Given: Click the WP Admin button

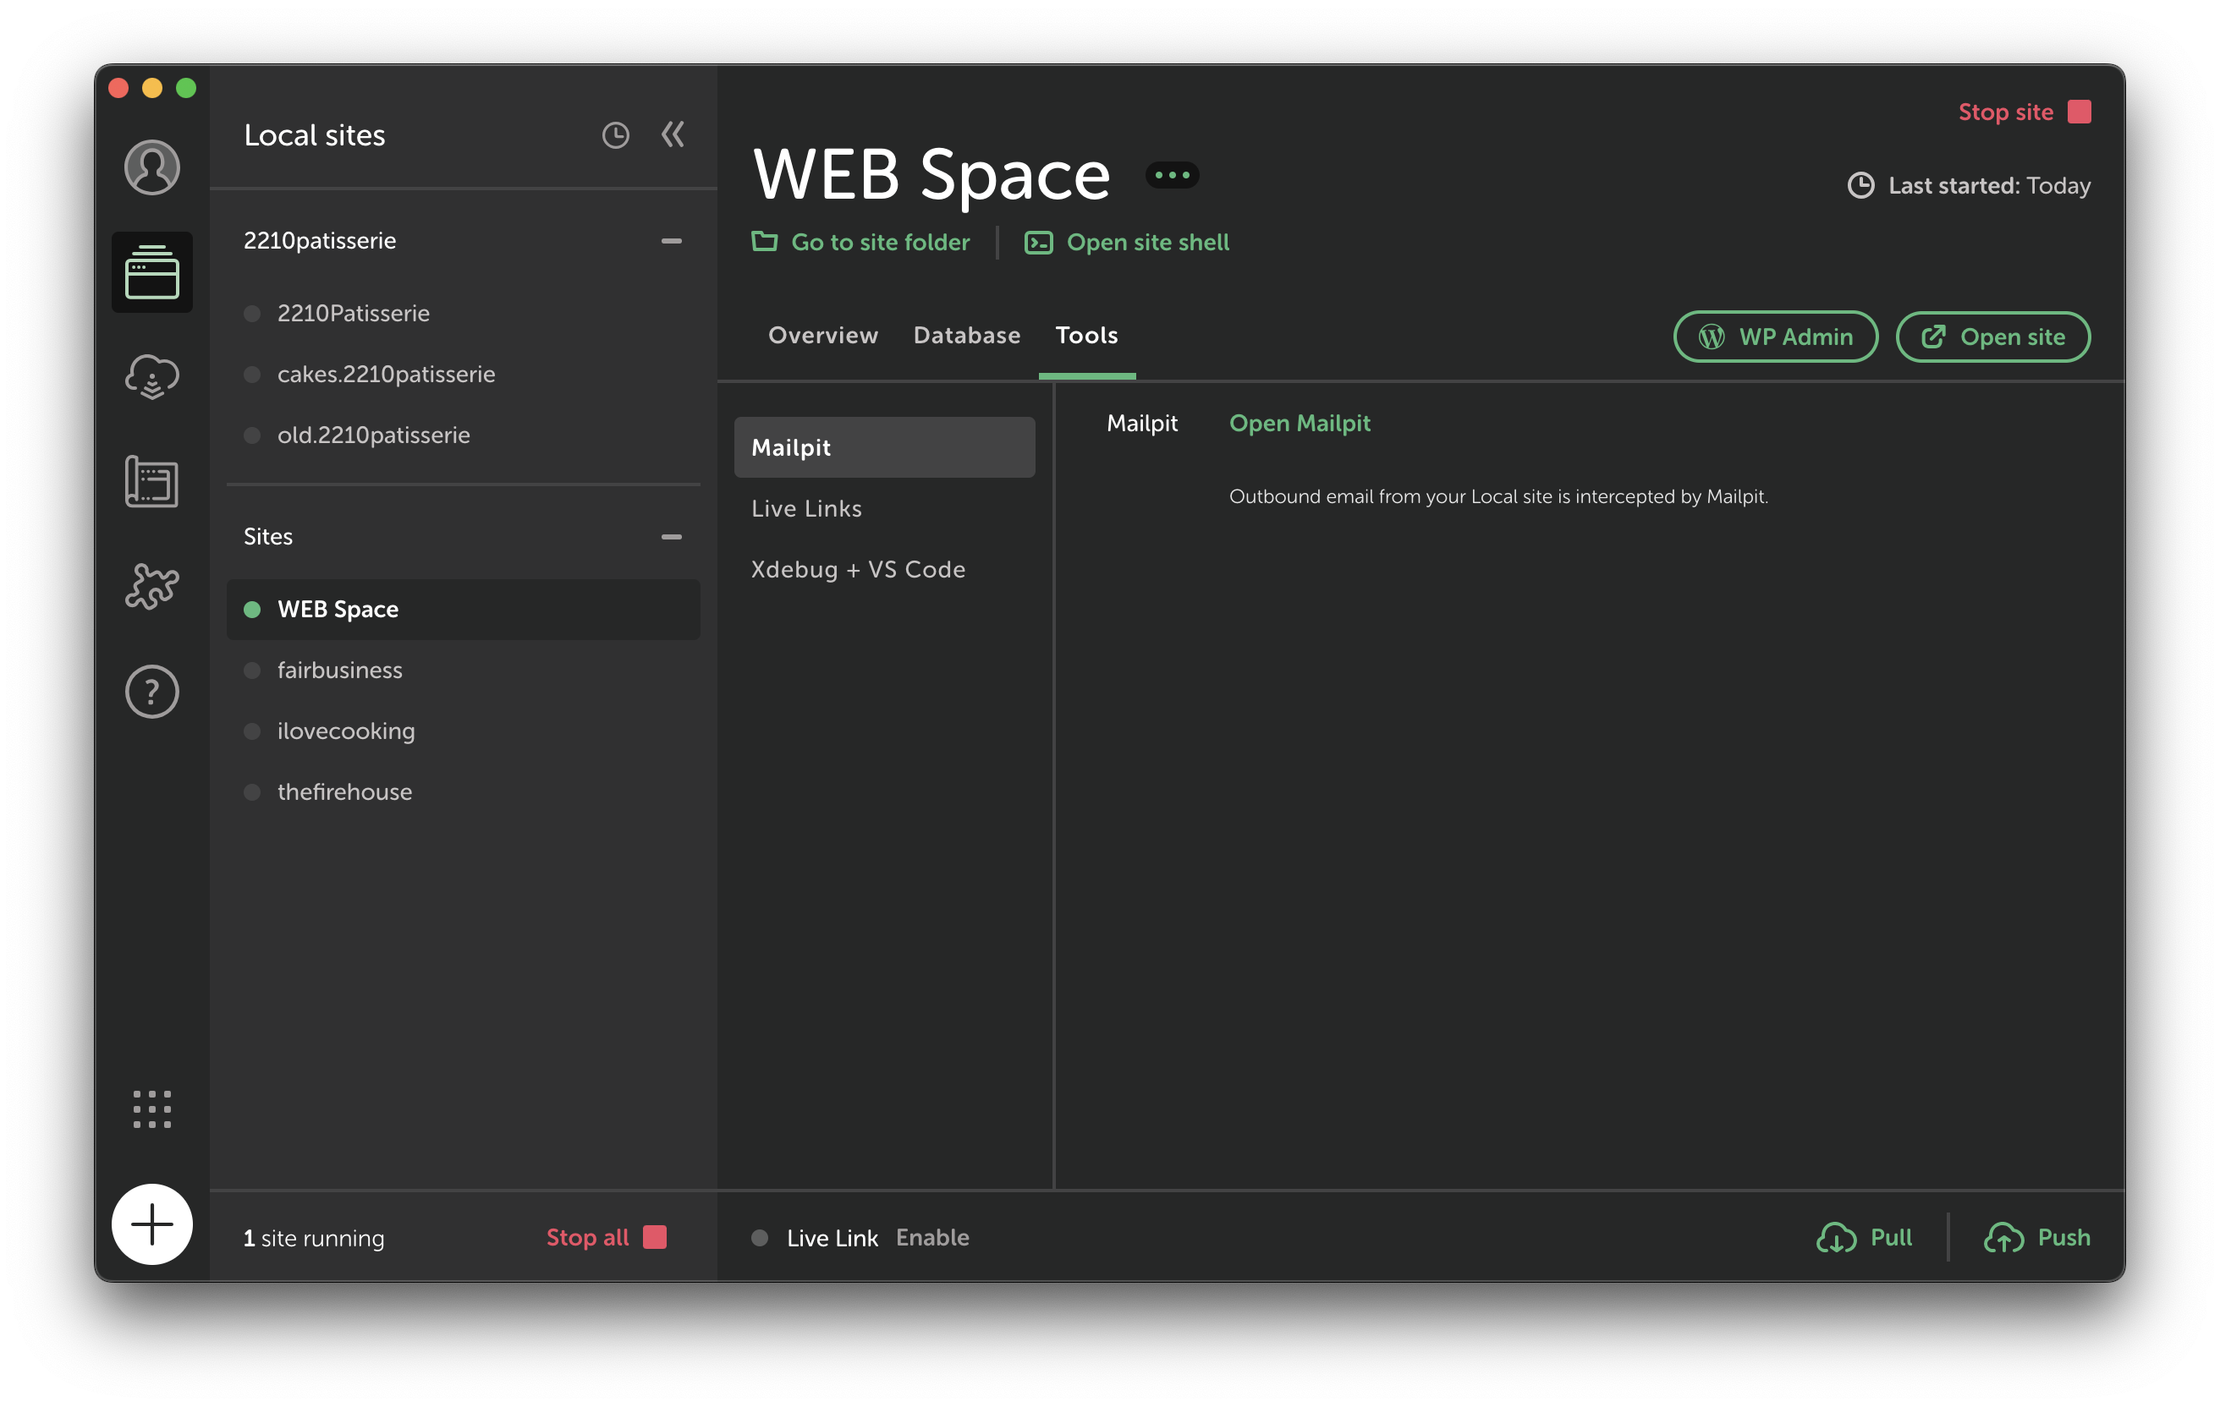Looking at the screenshot, I should pyautogui.click(x=1775, y=337).
